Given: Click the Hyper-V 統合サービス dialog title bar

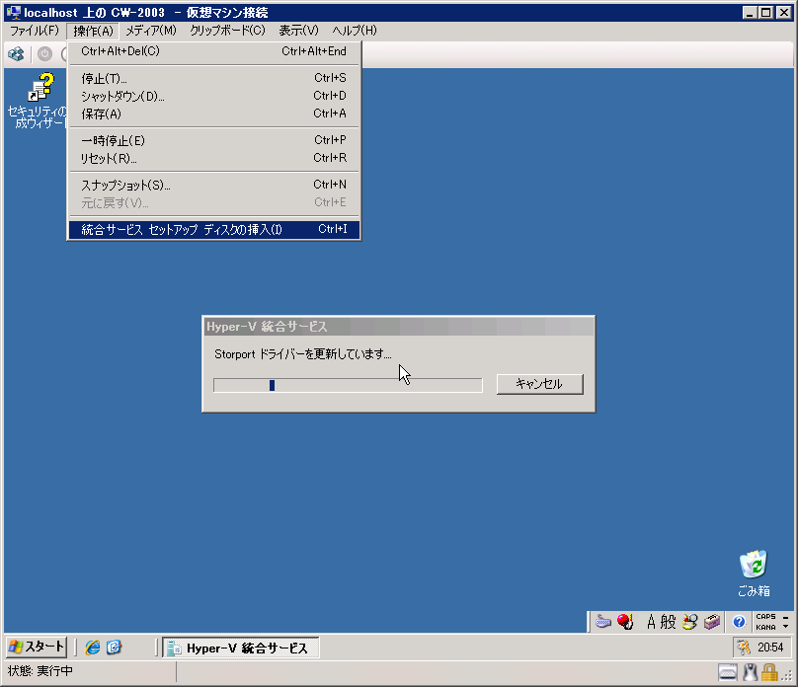Looking at the screenshot, I should (x=398, y=327).
